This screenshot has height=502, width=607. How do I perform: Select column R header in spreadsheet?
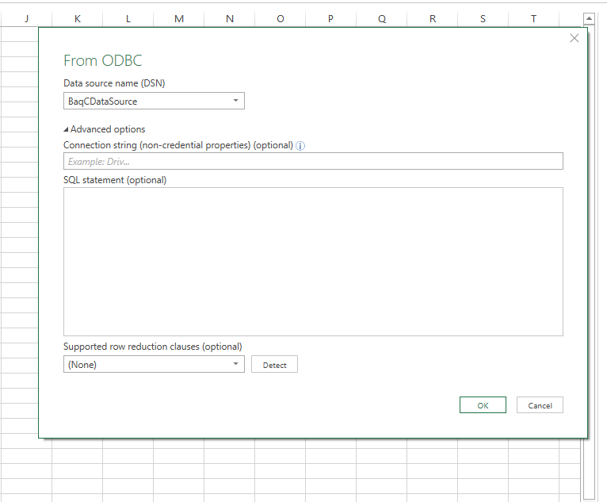(x=433, y=18)
